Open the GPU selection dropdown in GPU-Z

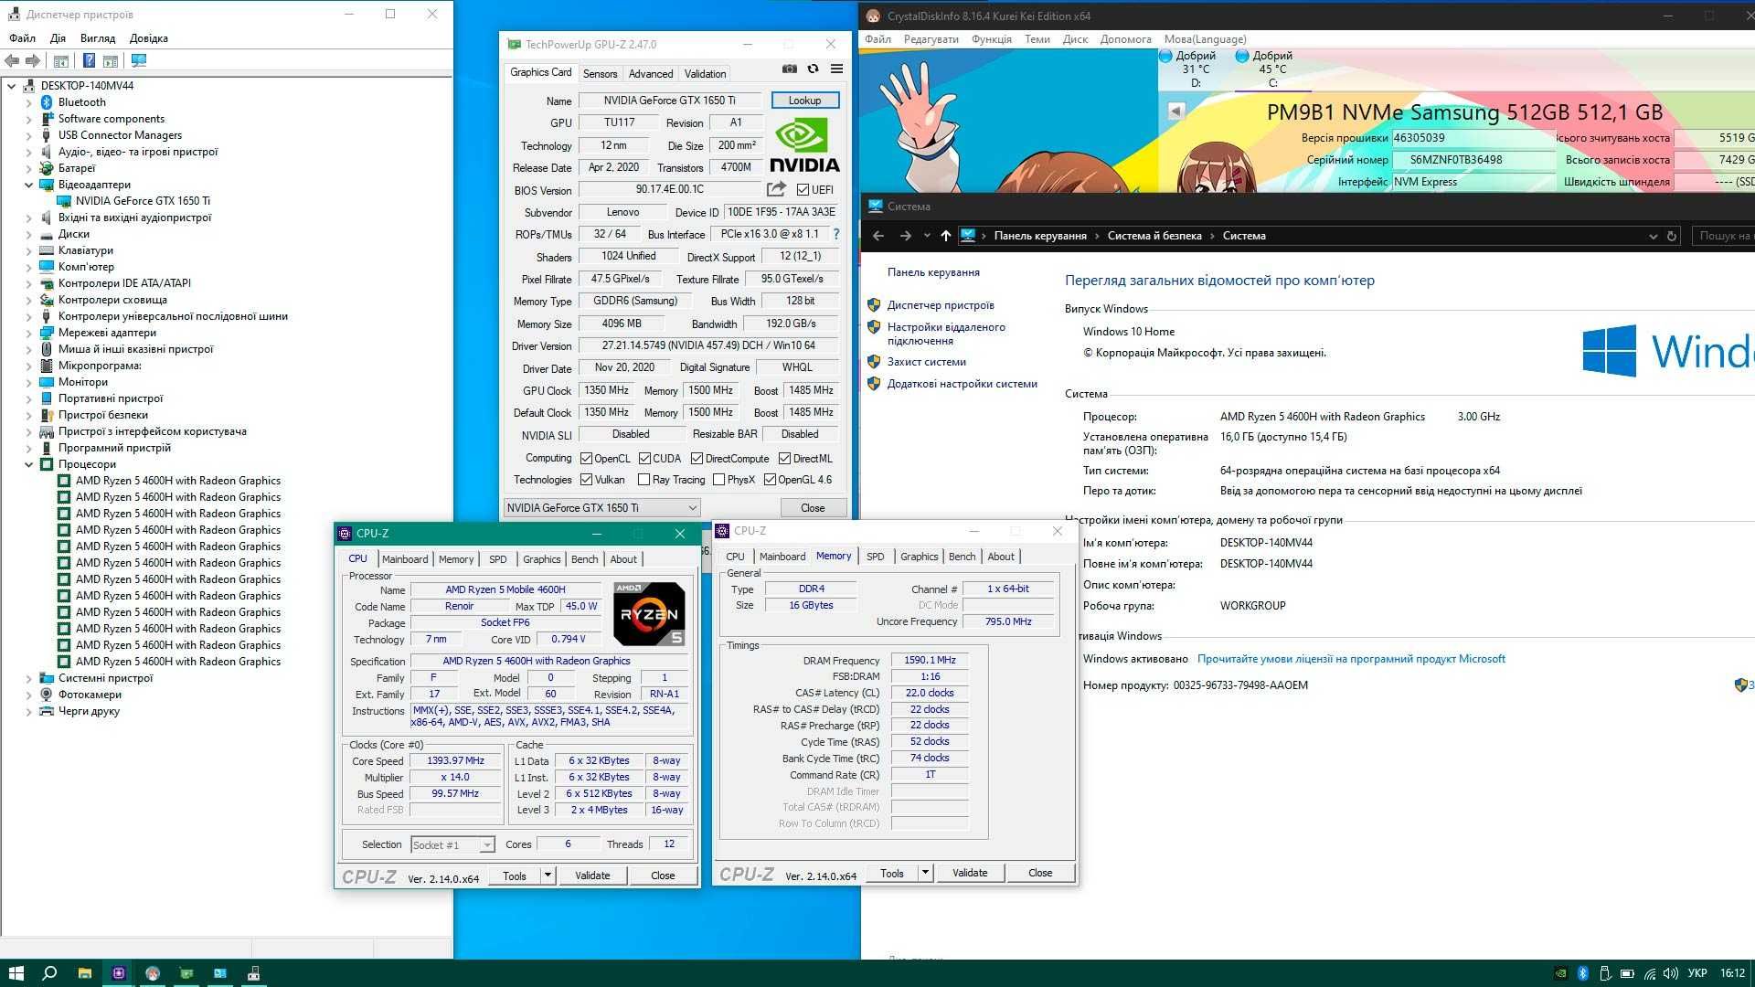[601, 508]
